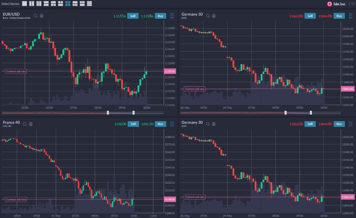Select the single-chart layout icon
356x218 pixels.
tap(25, 3)
